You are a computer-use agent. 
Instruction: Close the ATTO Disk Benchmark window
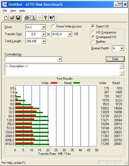(x=125, y=5)
